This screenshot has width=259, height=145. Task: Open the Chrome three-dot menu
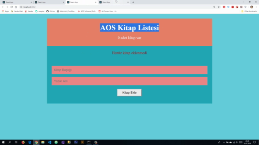point(256,7)
